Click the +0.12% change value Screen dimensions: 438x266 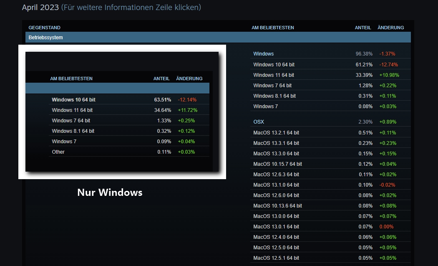click(186, 131)
